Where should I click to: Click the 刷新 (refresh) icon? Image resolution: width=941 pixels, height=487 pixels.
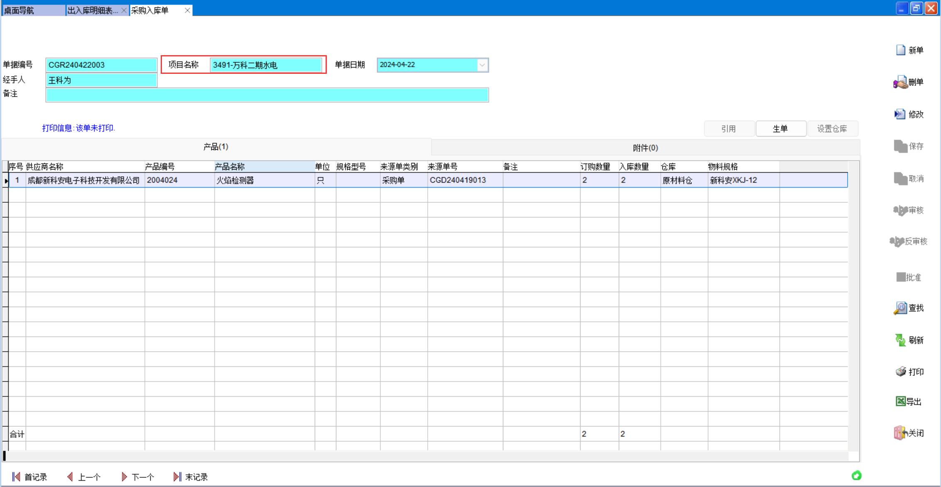tap(900, 340)
